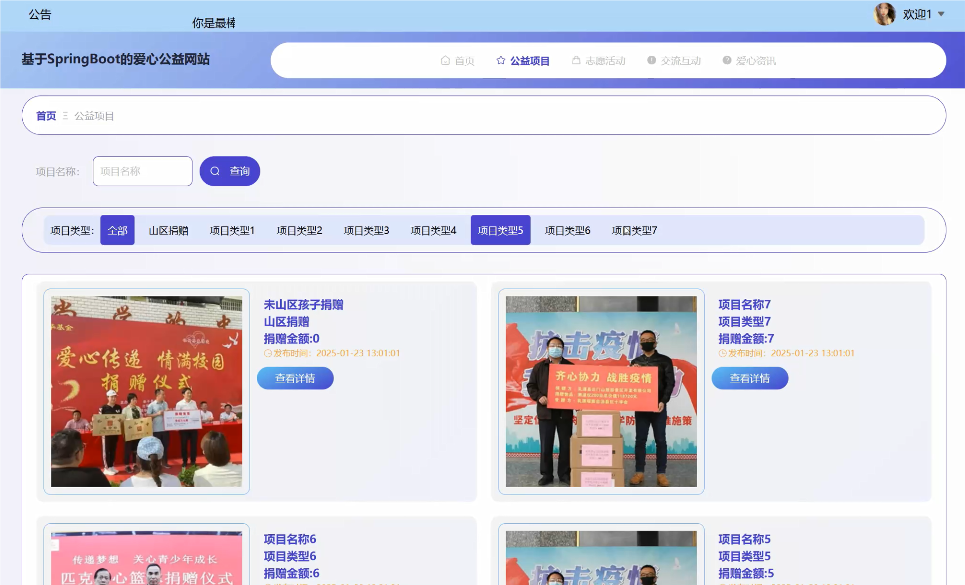The width and height of the screenshot is (965, 585).
Task: Open the 爱心传递 donation ceremony thumbnail
Action: coord(146,391)
